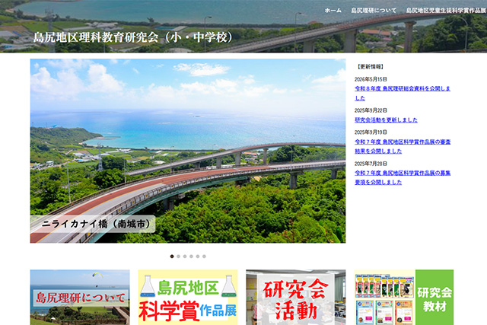
Task: Open the 令和7年度 科学賞作品展の審査結果 link
Action: [x=403, y=146]
